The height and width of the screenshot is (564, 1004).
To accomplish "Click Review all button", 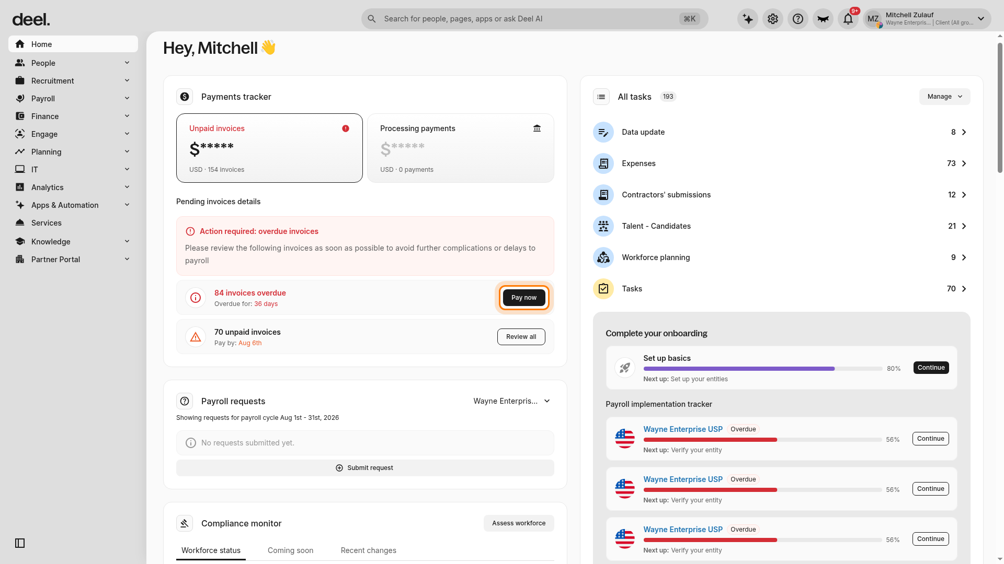I will point(521,337).
